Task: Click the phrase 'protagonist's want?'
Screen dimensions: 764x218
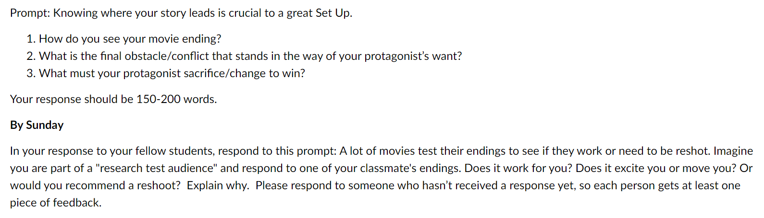Action: 413,56
